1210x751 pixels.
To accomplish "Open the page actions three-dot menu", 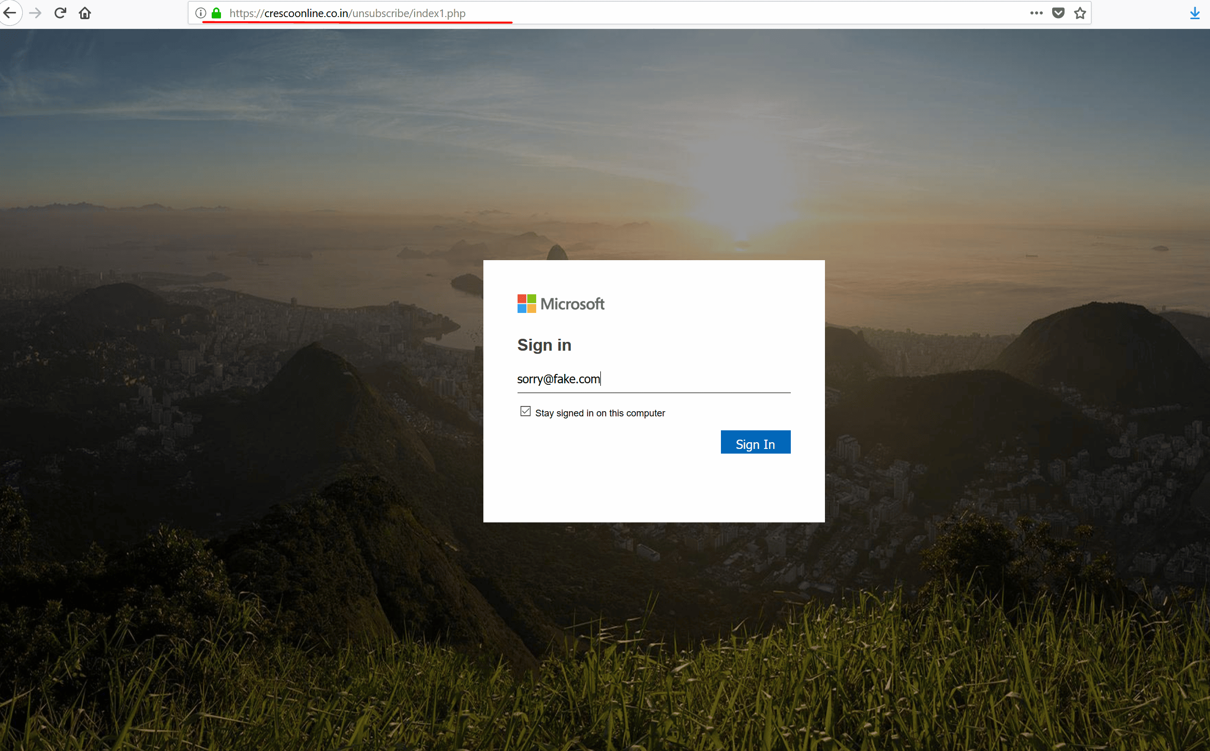I will 1036,13.
